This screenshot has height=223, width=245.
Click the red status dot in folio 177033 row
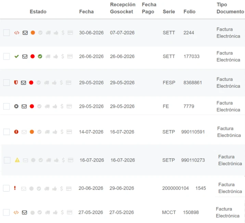(33, 56)
